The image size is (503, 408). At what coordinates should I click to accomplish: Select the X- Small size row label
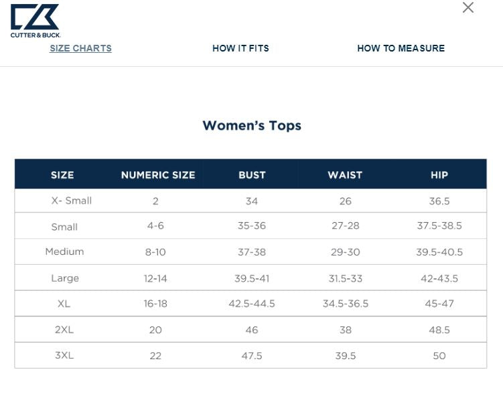[x=71, y=201]
